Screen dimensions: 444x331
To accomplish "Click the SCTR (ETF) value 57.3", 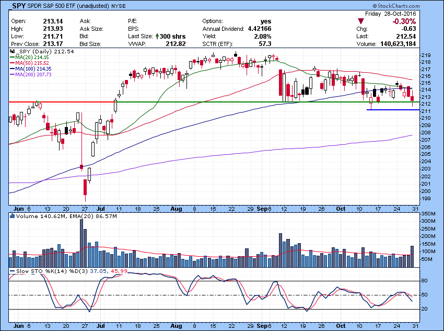I will tap(265, 44).
